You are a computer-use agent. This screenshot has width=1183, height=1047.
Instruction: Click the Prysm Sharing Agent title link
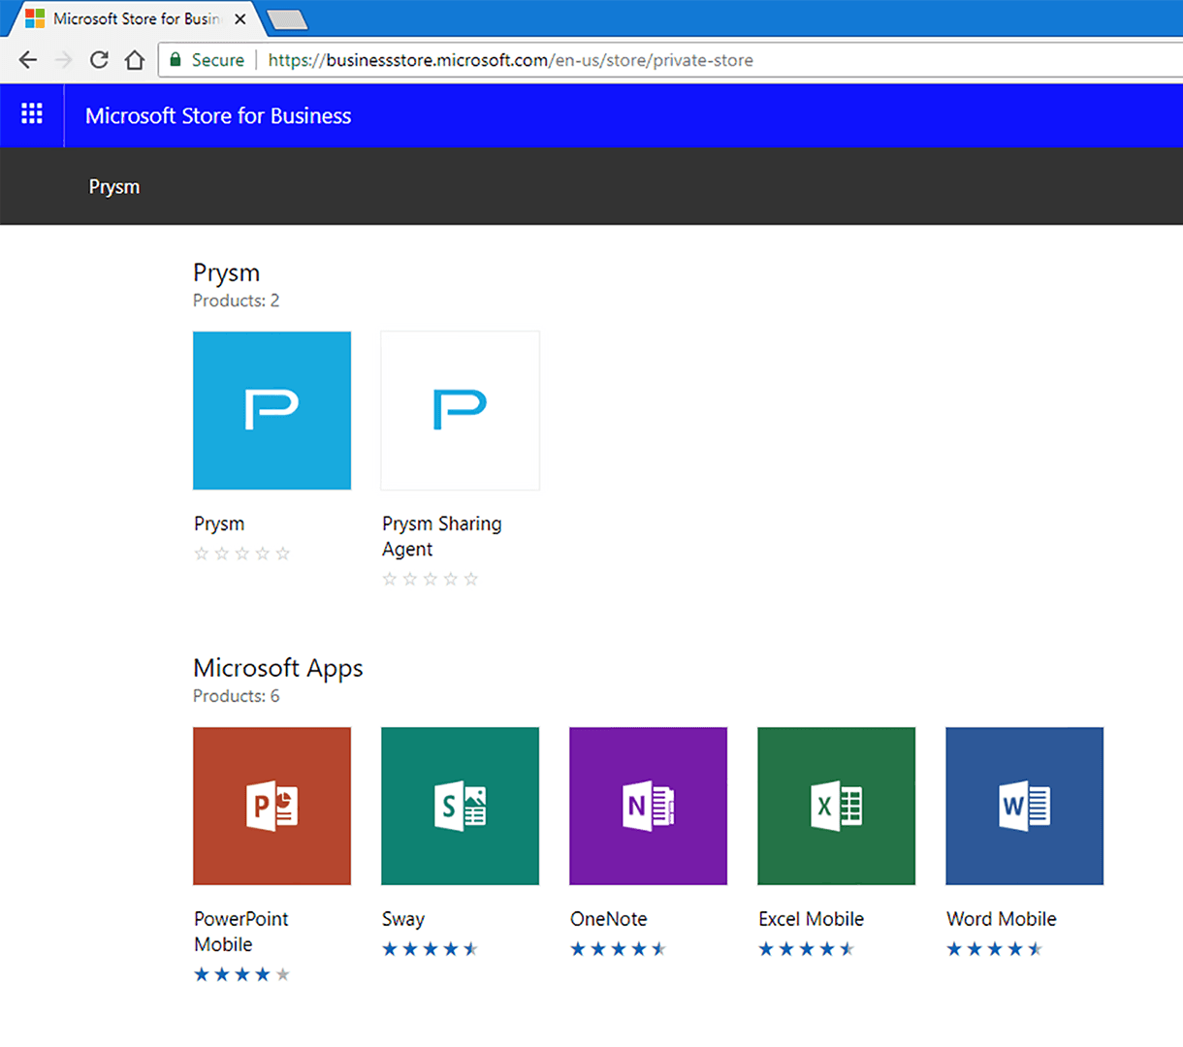click(442, 536)
